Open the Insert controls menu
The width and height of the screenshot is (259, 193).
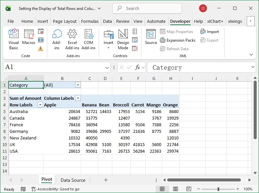click(x=108, y=39)
